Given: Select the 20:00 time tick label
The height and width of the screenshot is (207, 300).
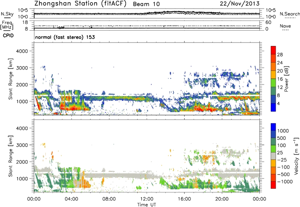Looking at the screenshot, I should pos(222,199).
